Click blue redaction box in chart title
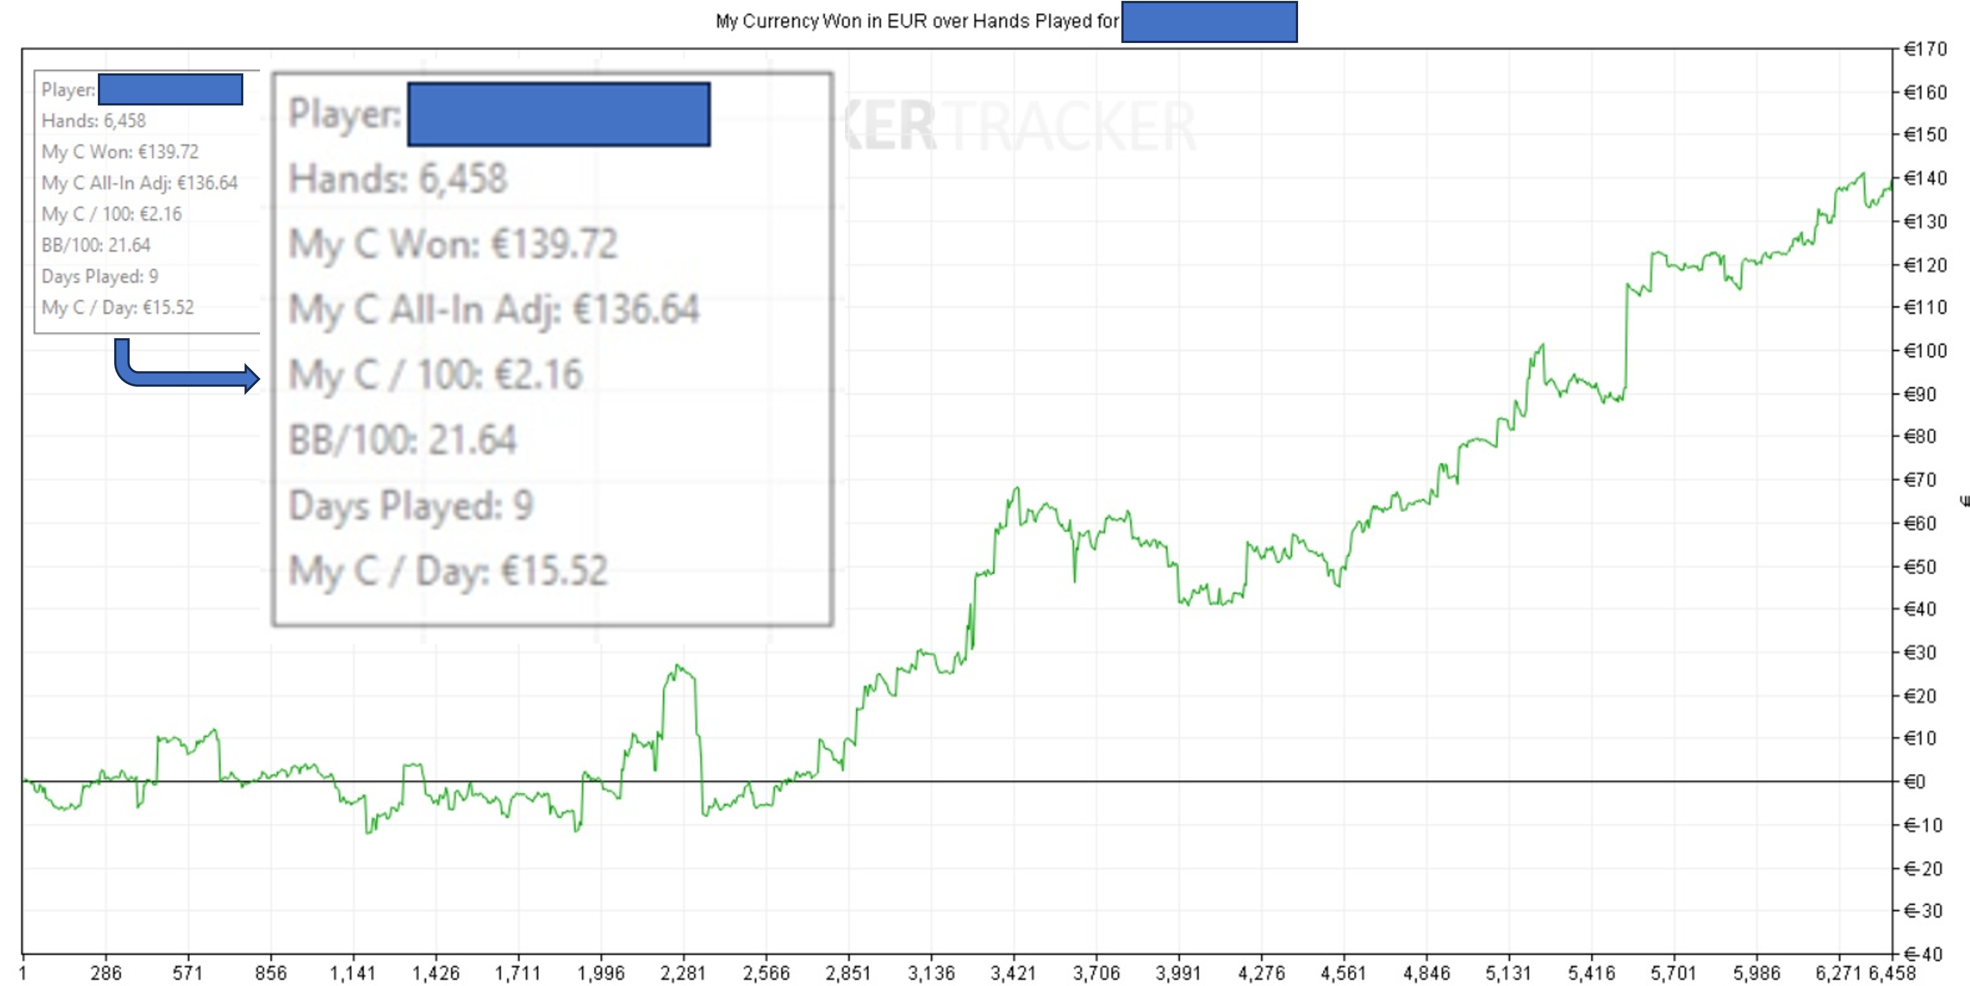The image size is (1970, 986). [x=1208, y=21]
